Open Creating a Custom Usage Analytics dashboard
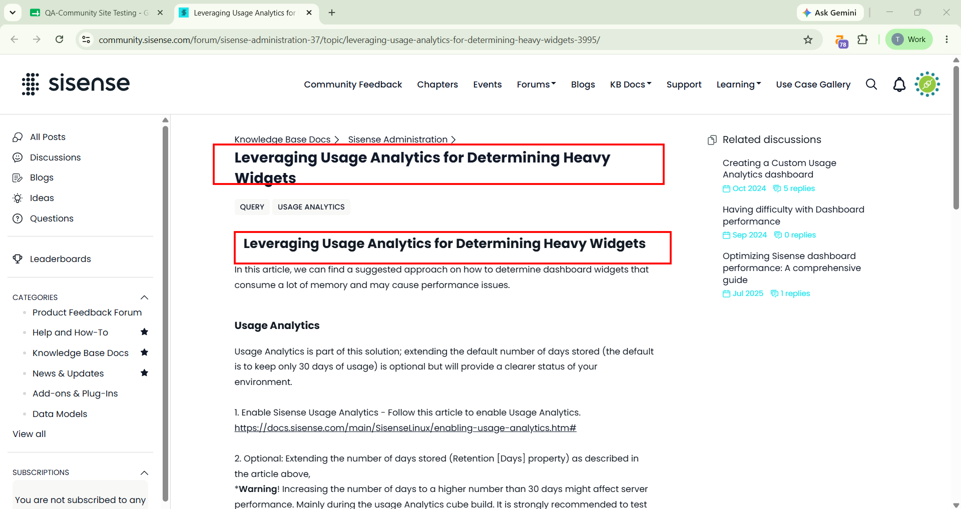961x509 pixels. point(779,168)
